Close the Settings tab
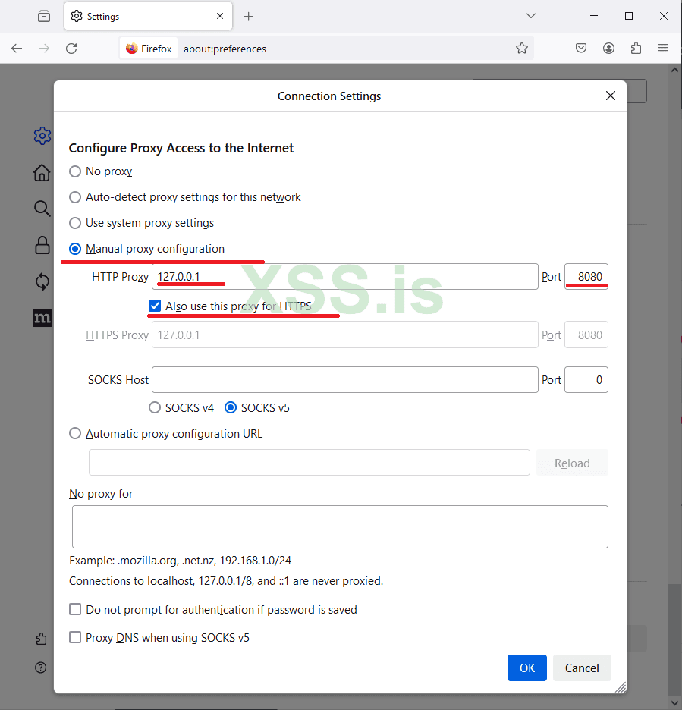682x710 pixels. click(x=220, y=16)
